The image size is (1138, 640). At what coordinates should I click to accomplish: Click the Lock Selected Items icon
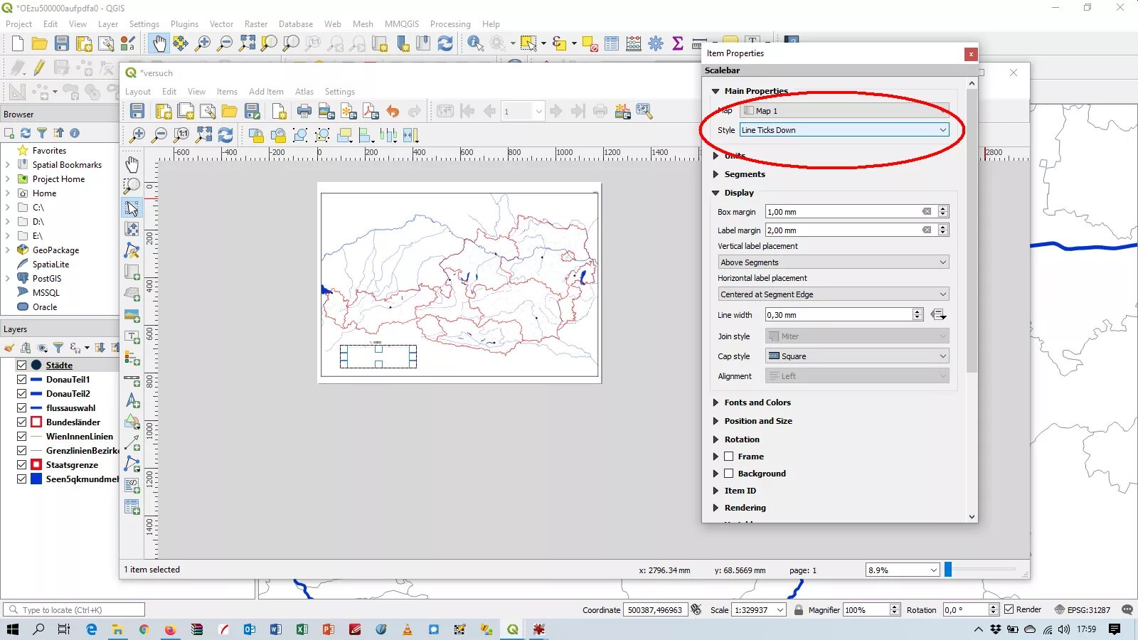[x=256, y=135]
